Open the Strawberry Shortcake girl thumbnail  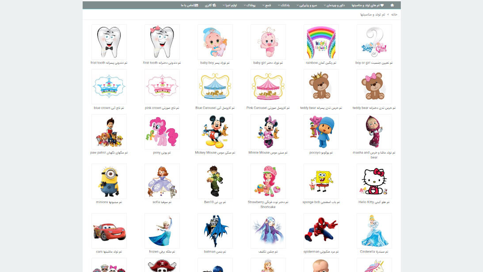coord(268,181)
